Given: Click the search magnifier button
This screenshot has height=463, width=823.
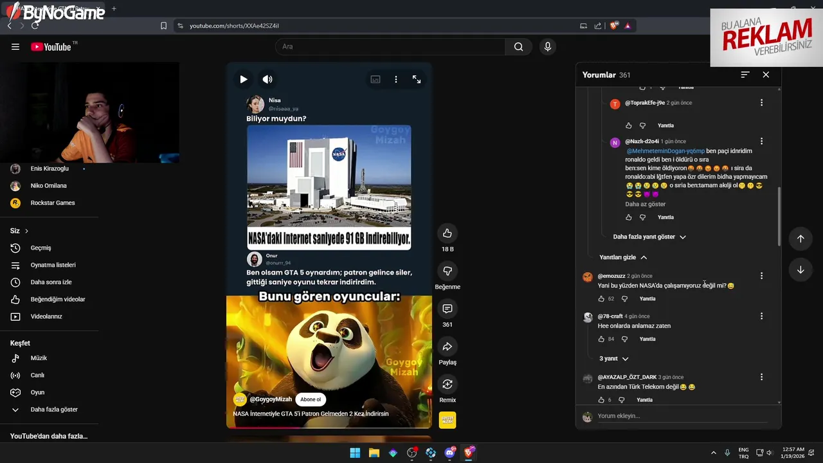Looking at the screenshot, I should 518,47.
